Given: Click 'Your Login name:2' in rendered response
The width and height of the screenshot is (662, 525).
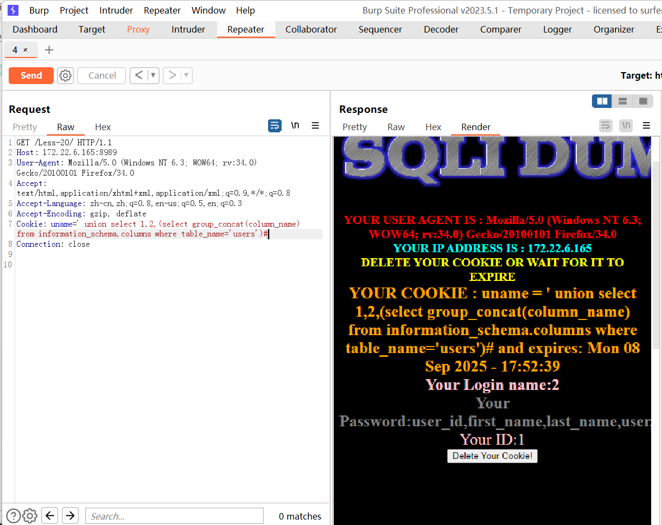Looking at the screenshot, I should click(x=492, y=385).
